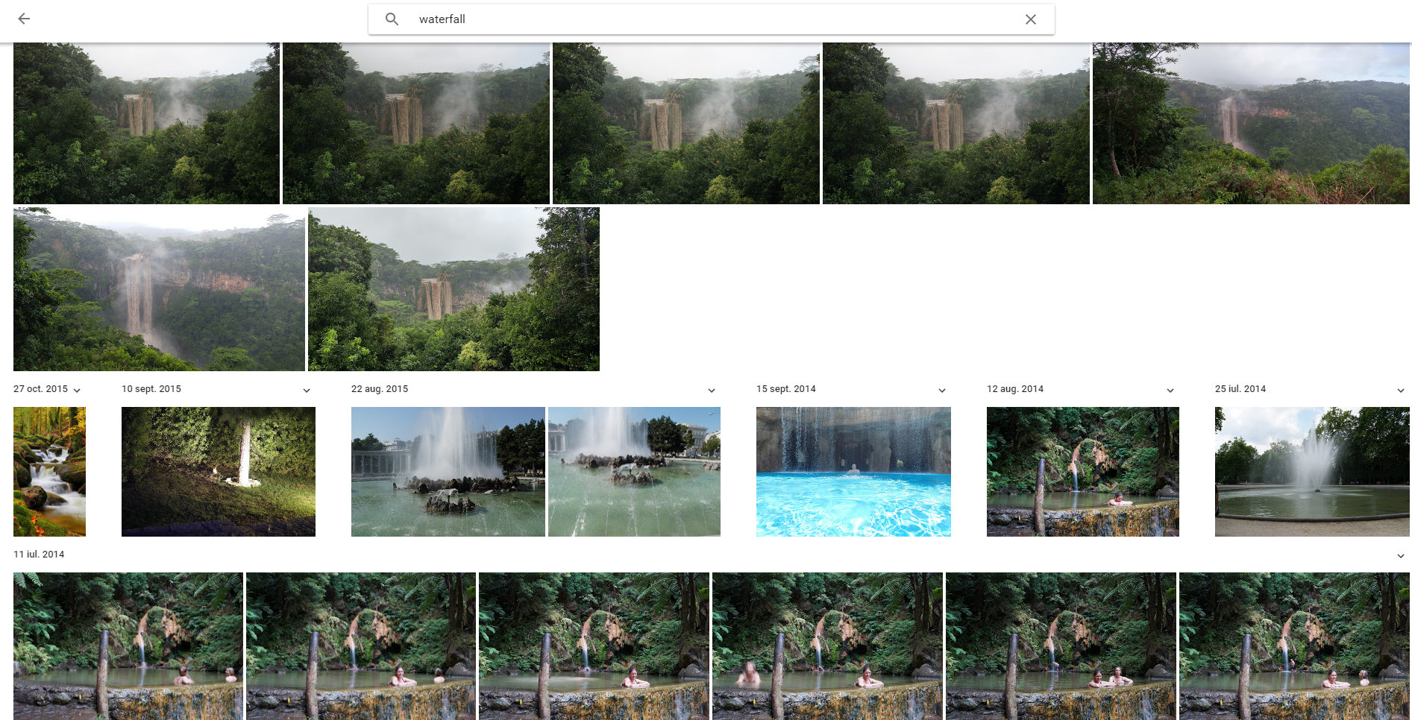Open the fourth jungle waterfall photo in top row
1412x720 pixels.
click(x=956, y=123)
